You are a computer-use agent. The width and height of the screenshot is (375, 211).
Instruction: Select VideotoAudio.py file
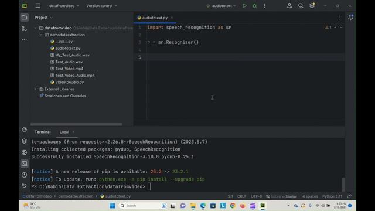point(67,82)
